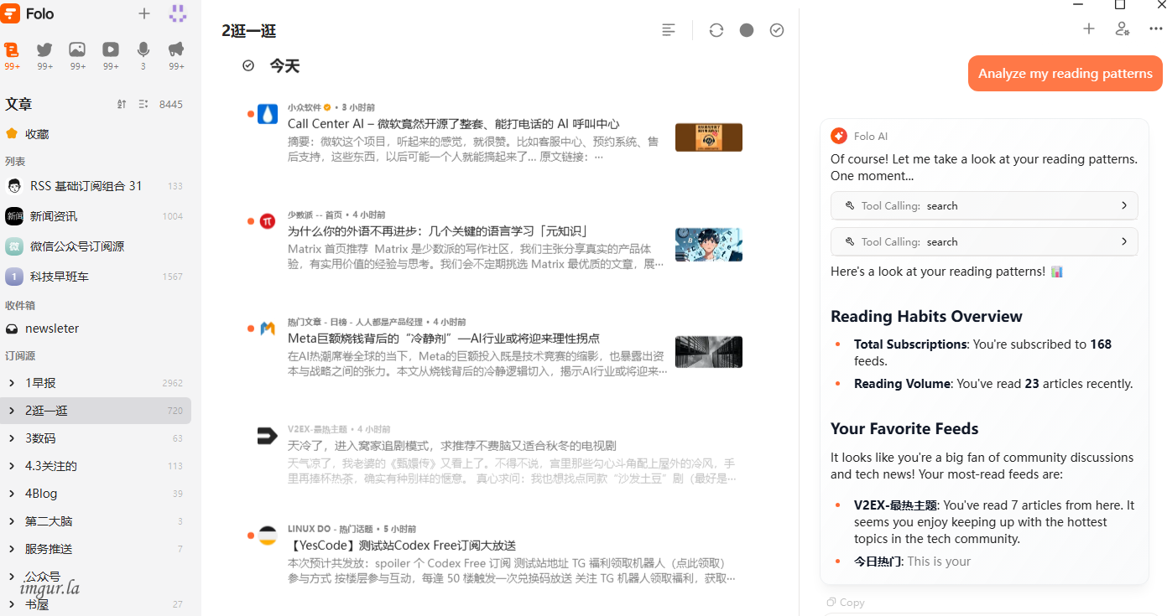
Task: Open the 收藏 starred section
Action: pos(37,133)
